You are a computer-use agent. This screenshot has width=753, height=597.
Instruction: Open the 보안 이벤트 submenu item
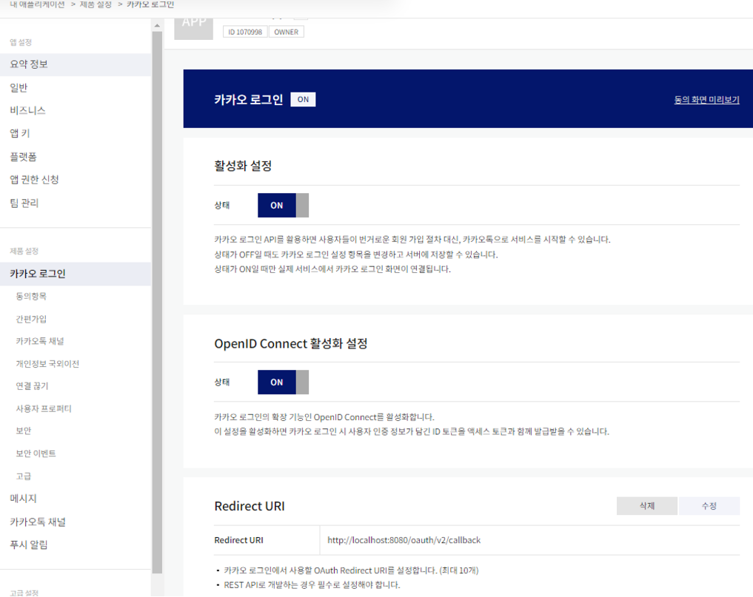point(36,453)
